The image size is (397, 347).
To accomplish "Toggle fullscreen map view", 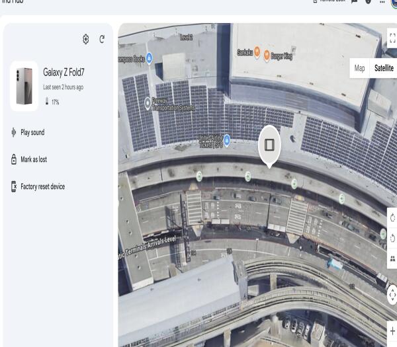I will coord(392,40).
